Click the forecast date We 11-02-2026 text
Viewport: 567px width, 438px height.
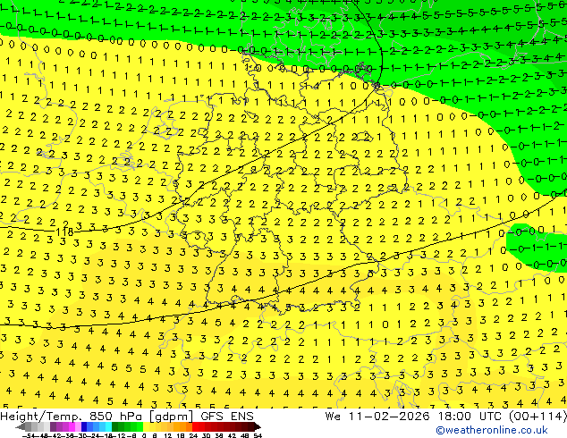tap(377, 417)
